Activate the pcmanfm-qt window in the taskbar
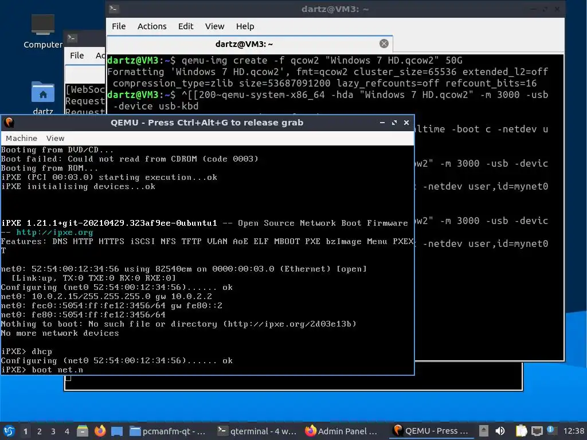587x440 pixels. (x=168, y=431)
